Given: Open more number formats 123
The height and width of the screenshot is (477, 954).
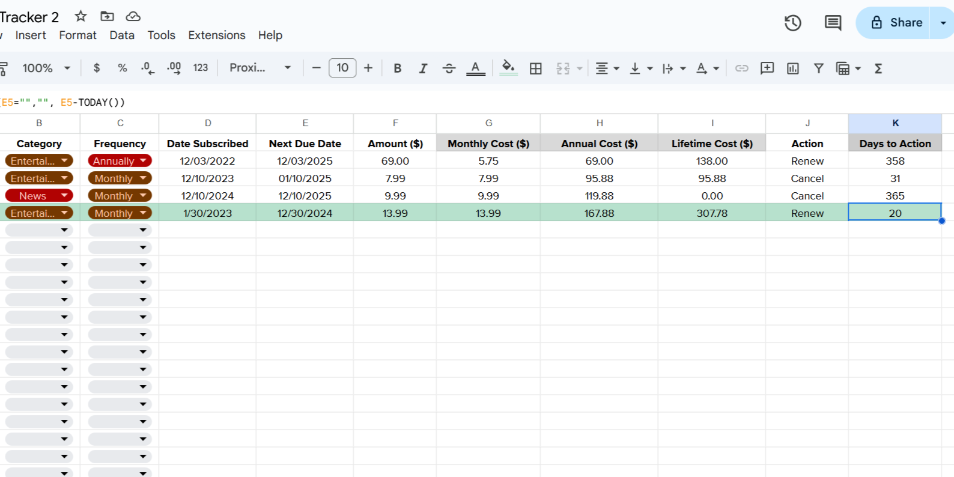Looking at the screenshot, I should tap(201, 68).
